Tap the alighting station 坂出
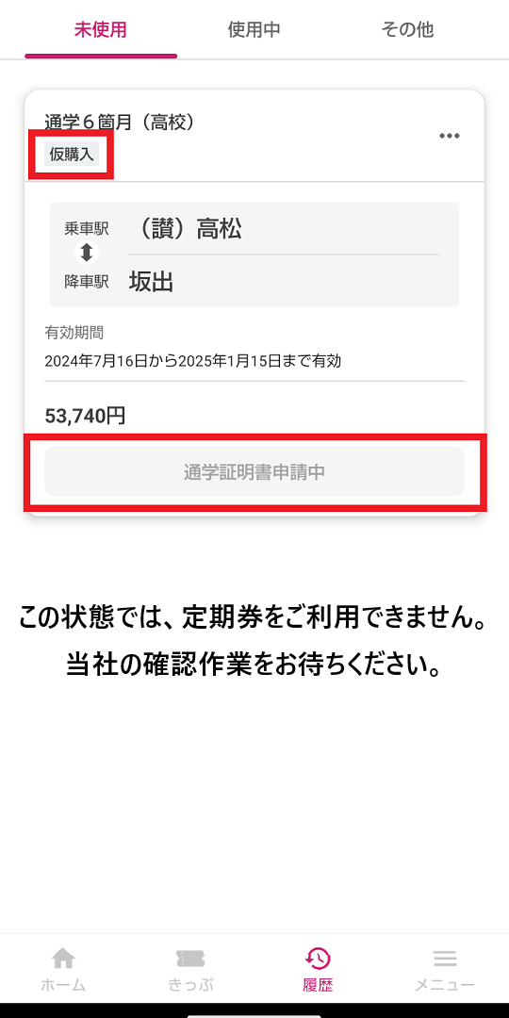 pos(151,282)
